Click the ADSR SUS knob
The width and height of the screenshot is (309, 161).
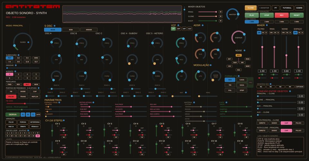pyautogui.click(x=200, y=54)
